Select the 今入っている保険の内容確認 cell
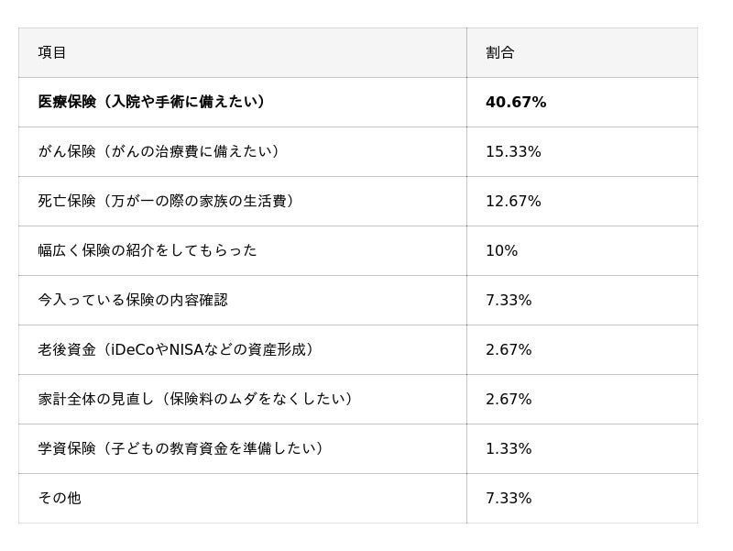 pos(133,300)
